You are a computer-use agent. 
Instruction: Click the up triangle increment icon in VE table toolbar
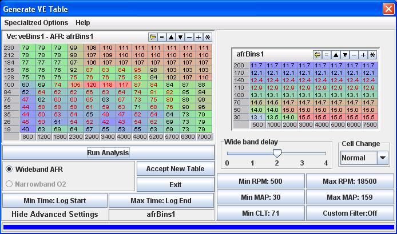coord(171,37)
